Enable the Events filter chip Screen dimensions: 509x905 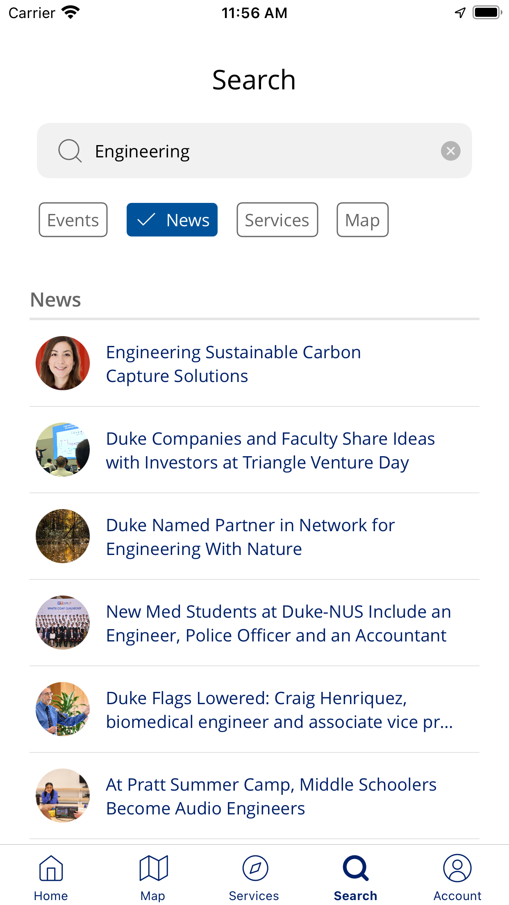click(73, 220)
